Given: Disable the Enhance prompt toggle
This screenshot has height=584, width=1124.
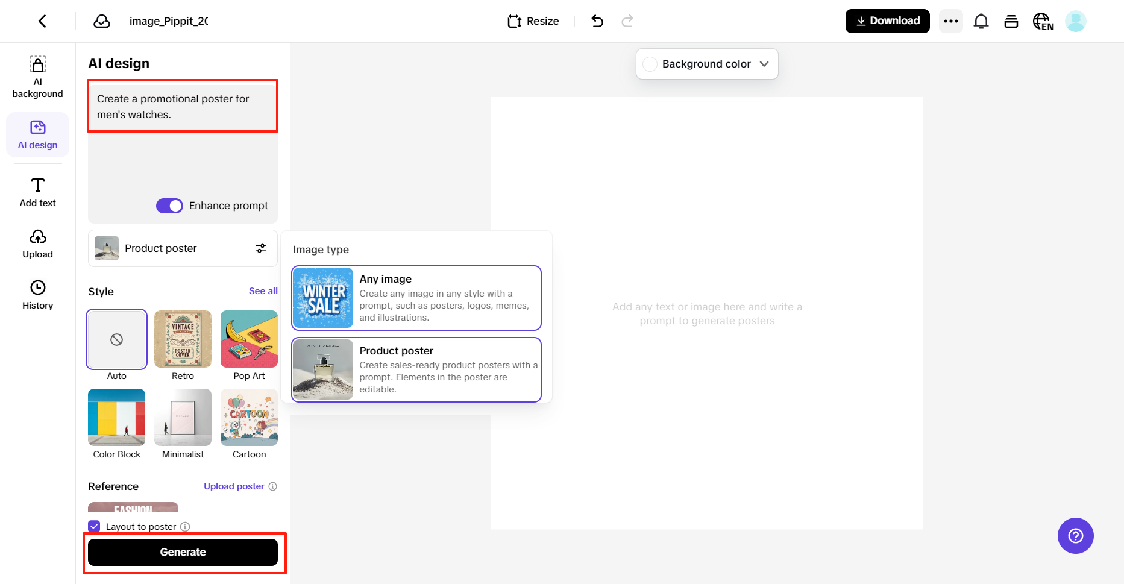Looking at the screenshot, I should (x=169, y=206).
